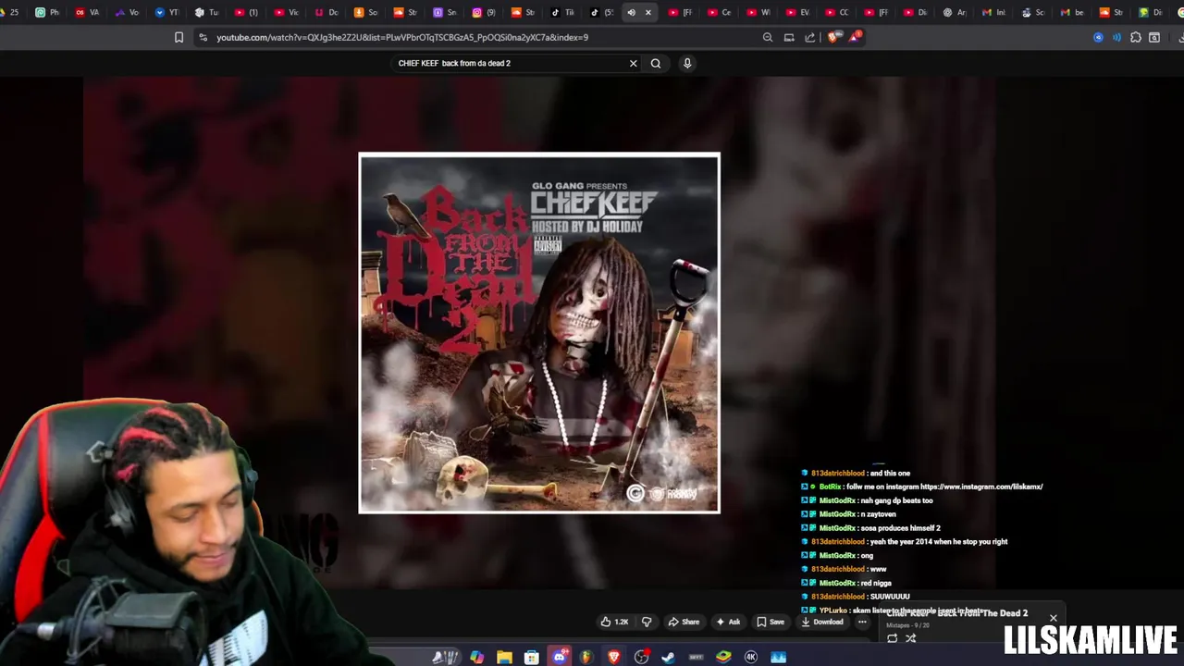Toggle playlist loop icon
Screen dimensions: 1184x666
point(893,638)
